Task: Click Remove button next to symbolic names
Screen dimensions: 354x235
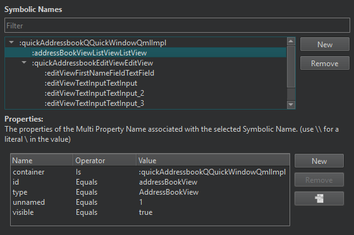Action: pos(325,63)
